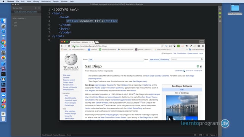244x137 pixels.
Task: Follow the Kumeyaay people link
Action: click(111, 115)
